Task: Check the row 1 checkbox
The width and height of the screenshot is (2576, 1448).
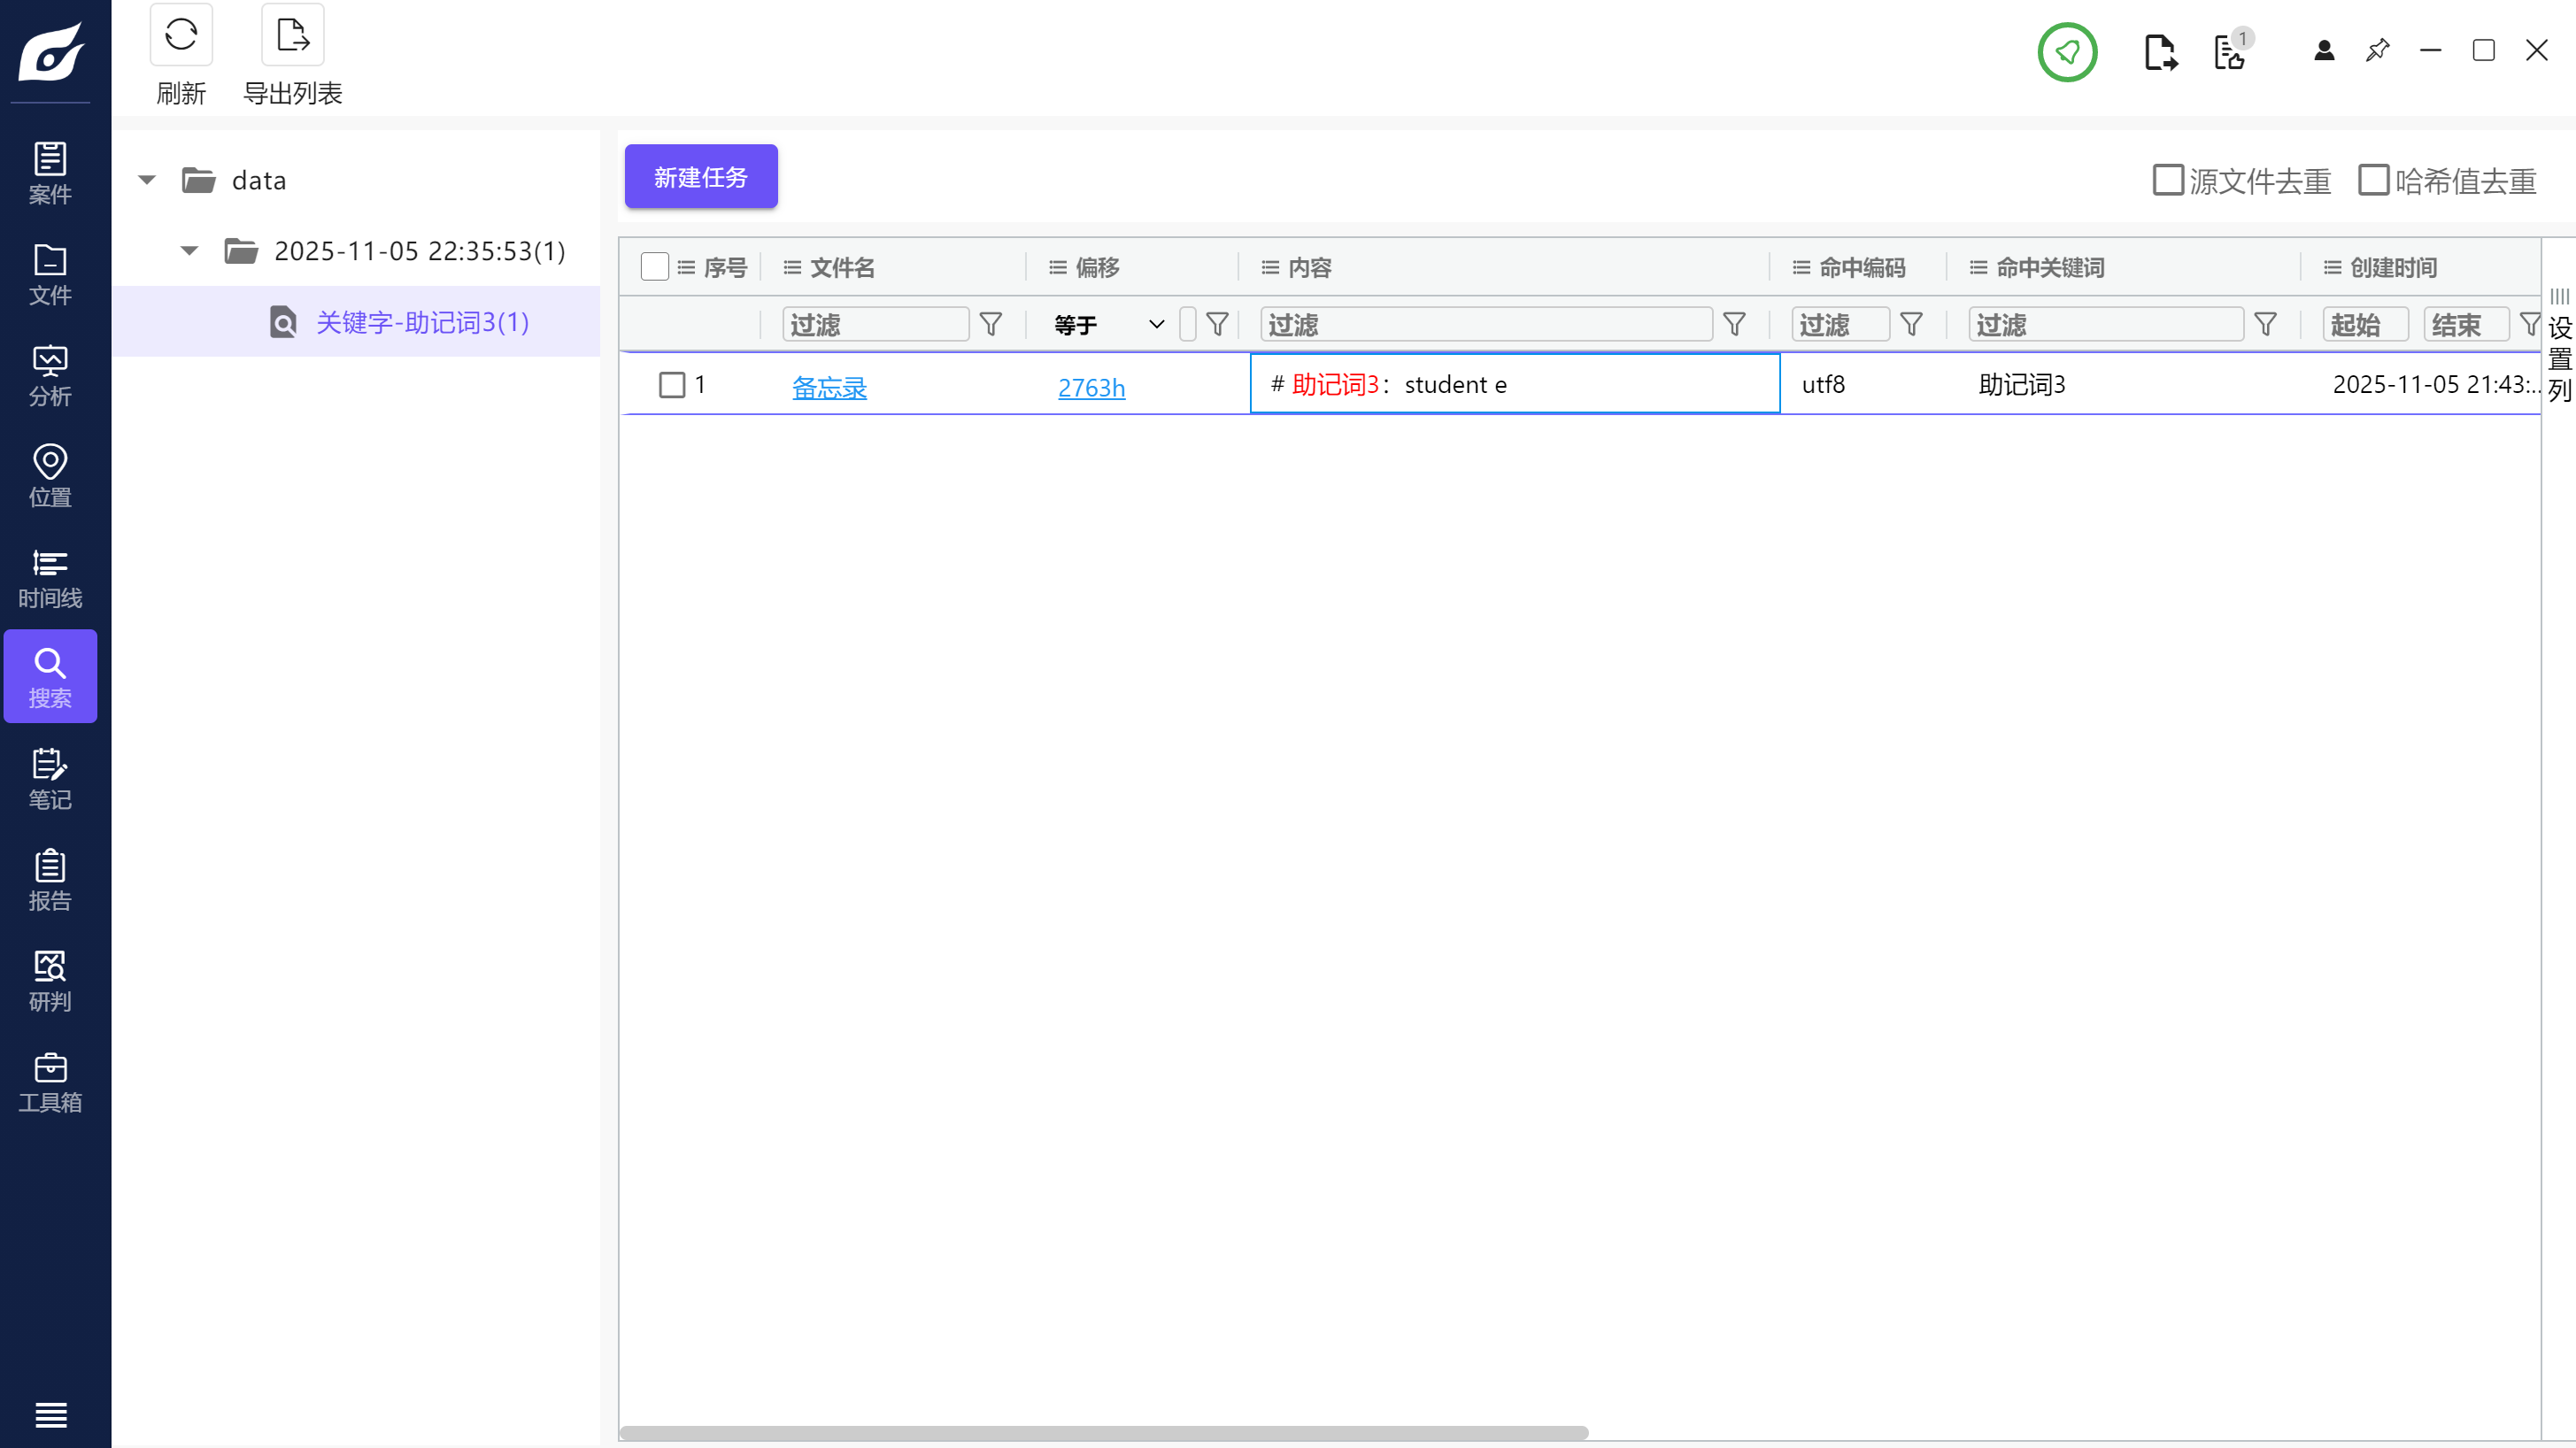Action: 672,385
